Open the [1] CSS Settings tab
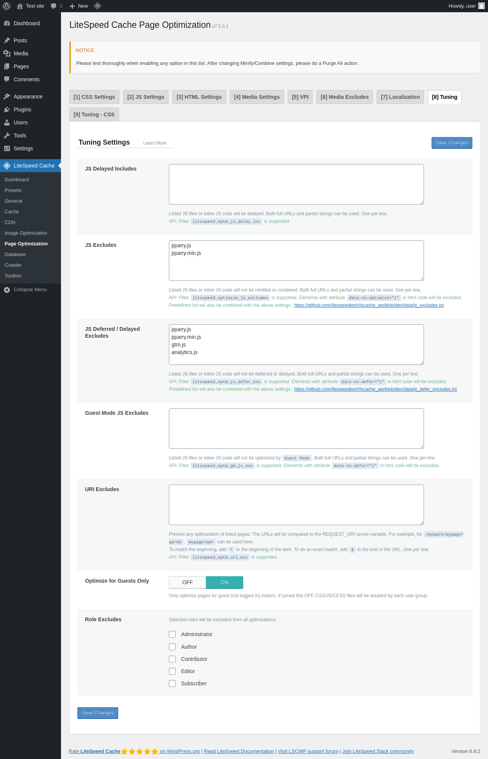Screen dimensions: 488x759 point(94,97)
